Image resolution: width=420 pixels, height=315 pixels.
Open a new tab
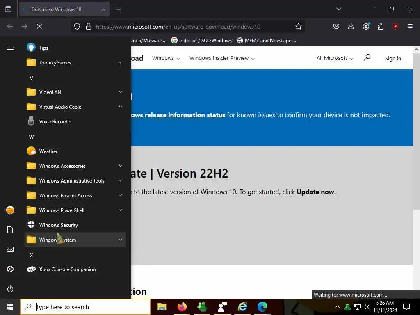(x=119, y=9)
